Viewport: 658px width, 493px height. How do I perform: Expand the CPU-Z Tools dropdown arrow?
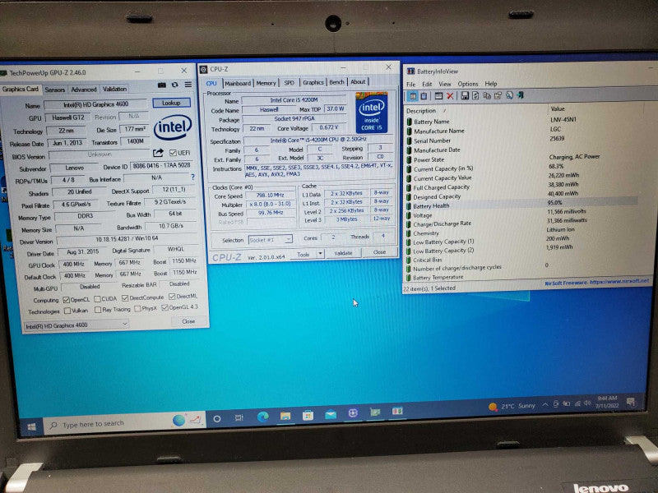click(x=320, y=254)
